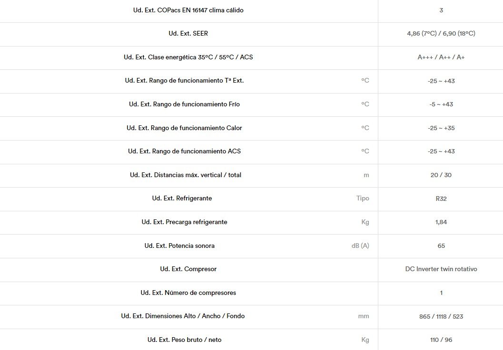Select 'Ud. Ext. Clase energética 35ºC / 55ºC / ACS' label
Image resolution: width=503 pixels, height=350 pixels.
coord(188,57)
